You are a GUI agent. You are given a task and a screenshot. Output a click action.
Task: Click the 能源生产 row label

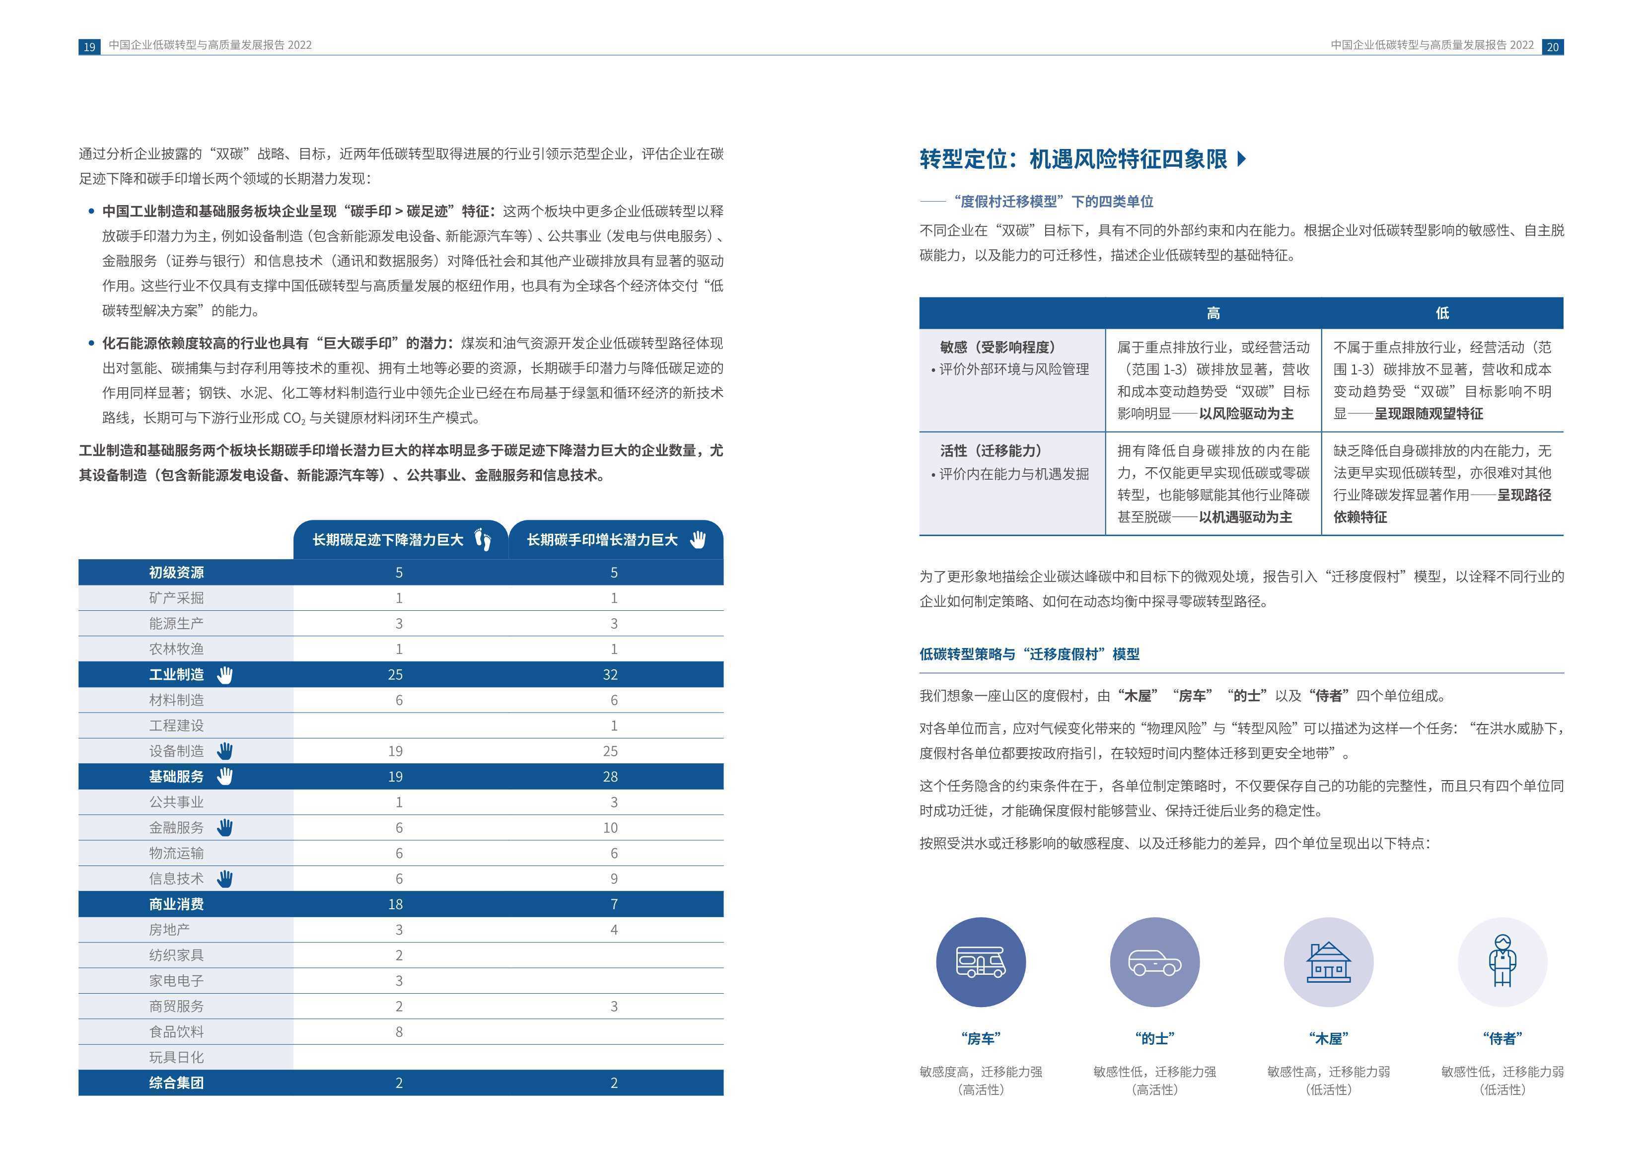pos(176,623)
